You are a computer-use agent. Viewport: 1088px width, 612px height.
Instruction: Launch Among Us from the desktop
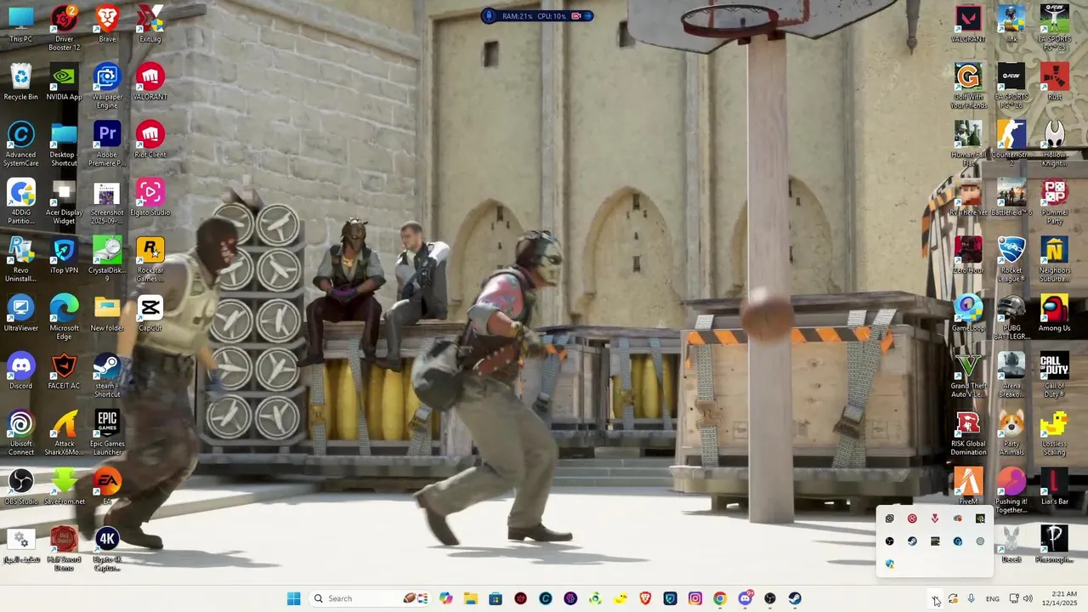point(1054,313)
